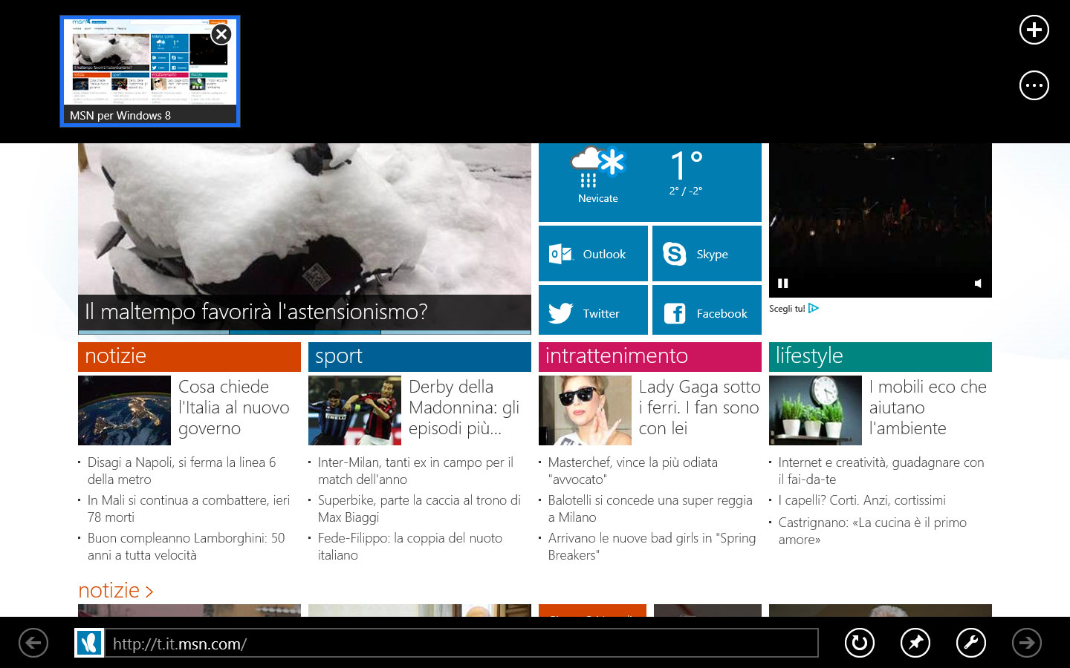
Task: Open the lifestyle section header
Action: tap(881, 356)
